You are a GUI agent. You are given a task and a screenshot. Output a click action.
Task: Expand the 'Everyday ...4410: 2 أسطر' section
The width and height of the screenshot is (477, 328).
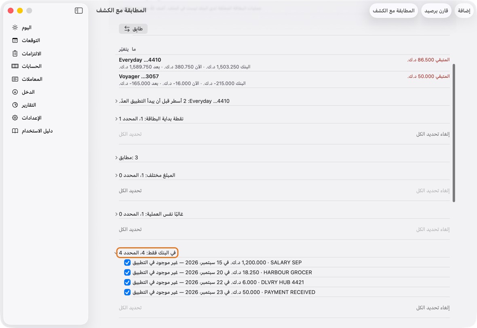116,101
